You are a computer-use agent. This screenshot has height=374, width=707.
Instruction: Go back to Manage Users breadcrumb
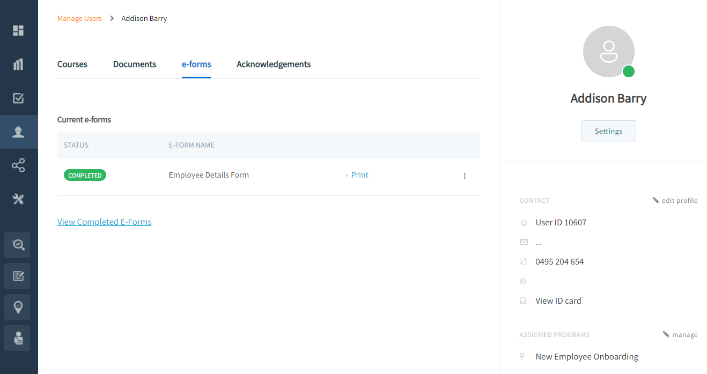pyautogui.click(x=79, y=19)
